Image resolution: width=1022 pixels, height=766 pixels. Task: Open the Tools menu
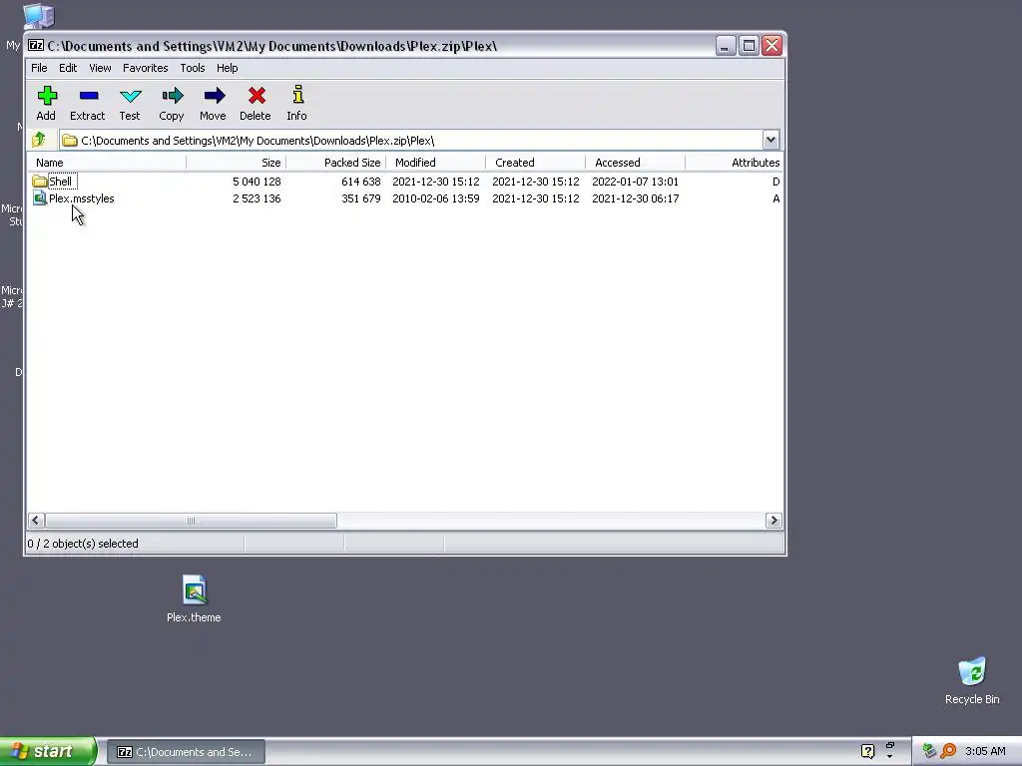click(x=193, y=68)
